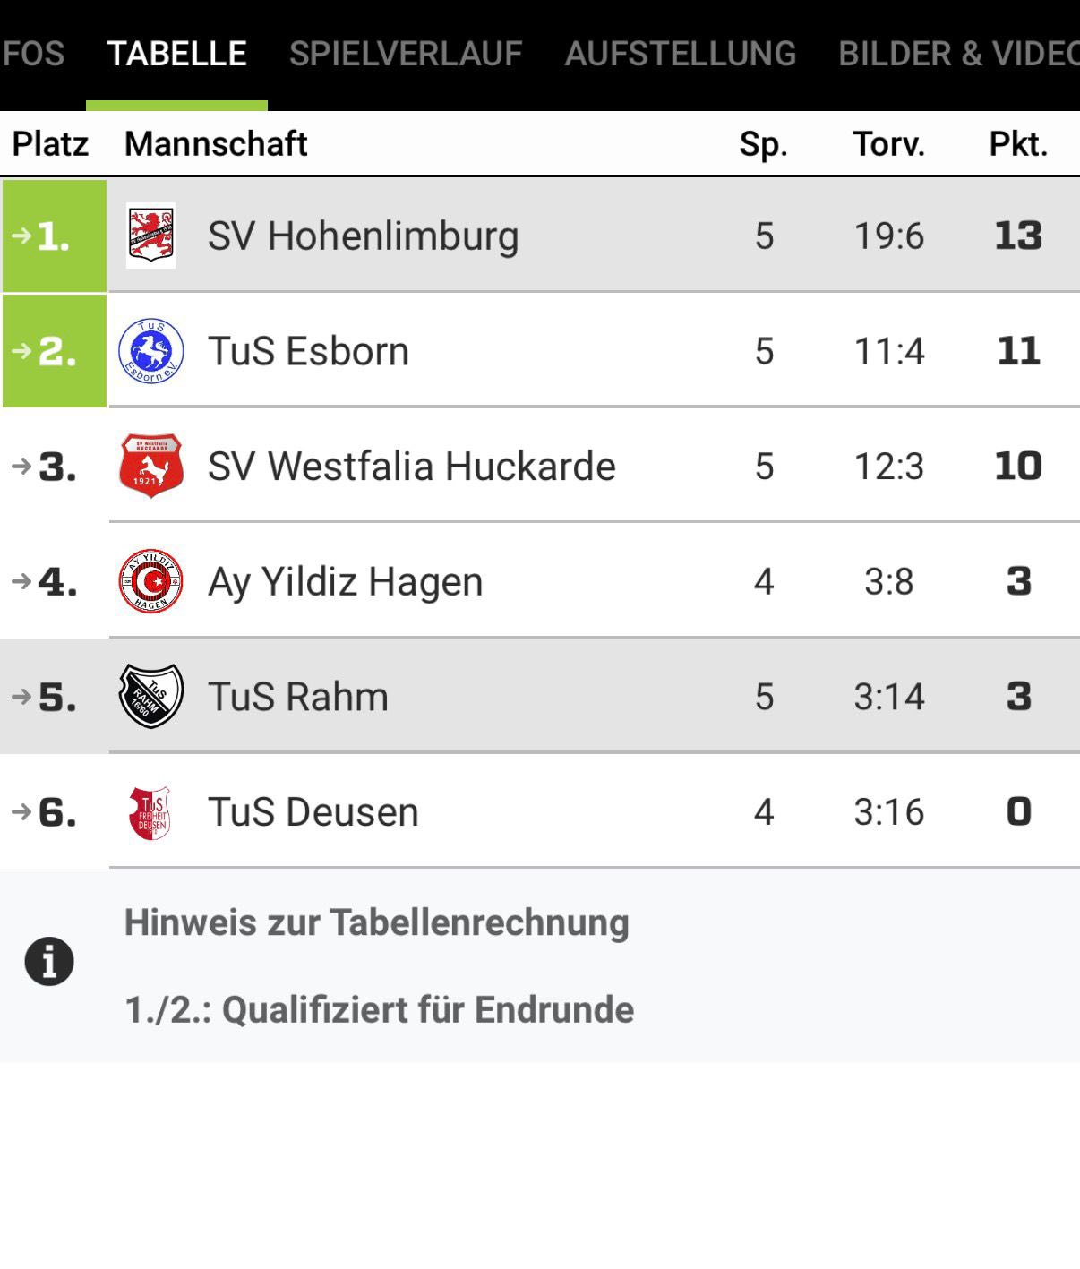This screenshot has height=1269, width=1080.
Task: Tap the green first-place rank badge
Action: [x=54, y=236]
